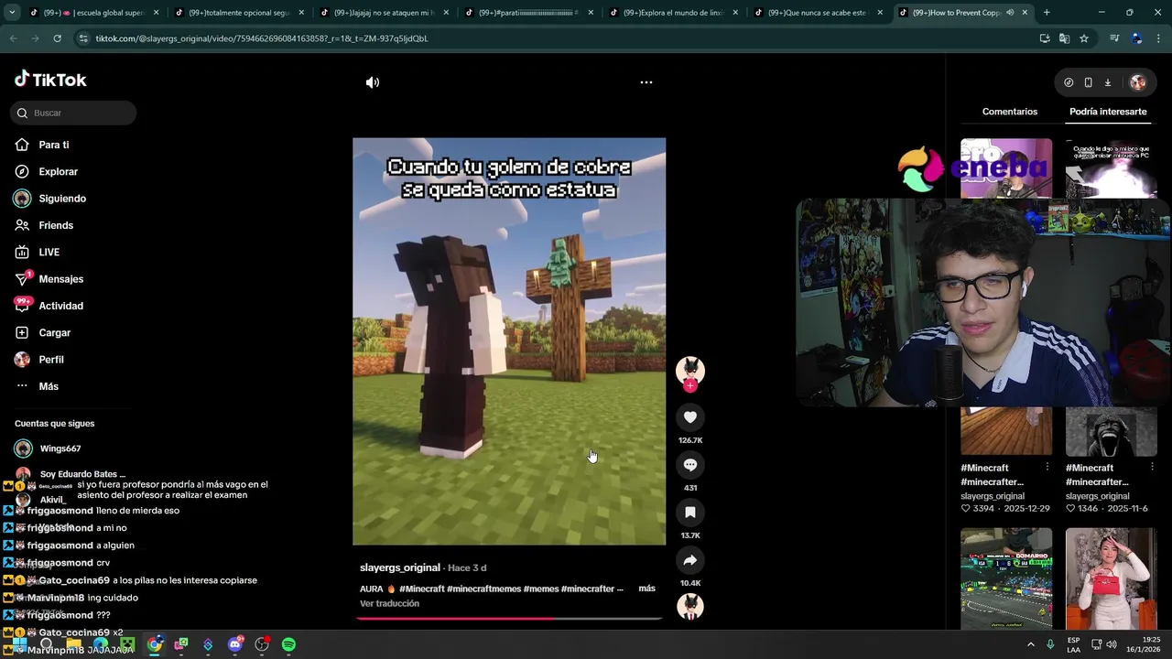This screenshot has width=1172, height=659.
Task: Show hidden system tray icons chevron
Action: pos(1030,644)
